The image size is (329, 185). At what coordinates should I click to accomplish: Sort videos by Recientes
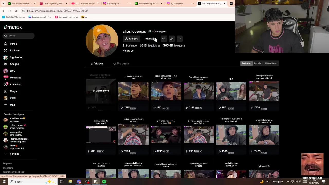(246, 63)
